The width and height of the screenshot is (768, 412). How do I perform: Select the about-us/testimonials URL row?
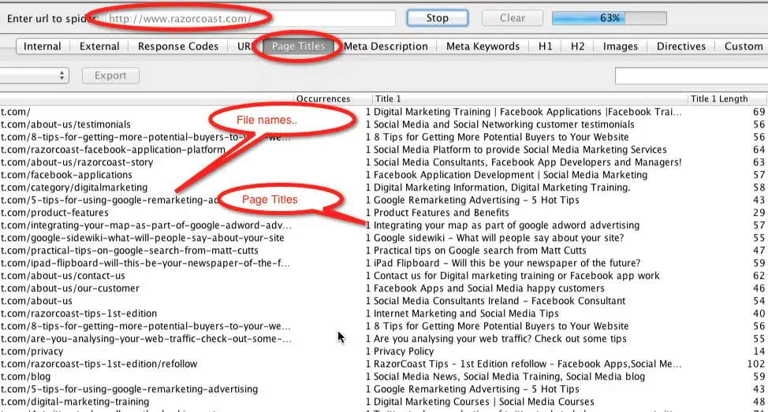click(65, 124)
